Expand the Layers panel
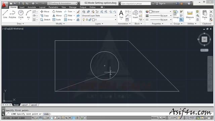Image resolution: width=215 pixels, height=121 pixels. click(99, 24)
